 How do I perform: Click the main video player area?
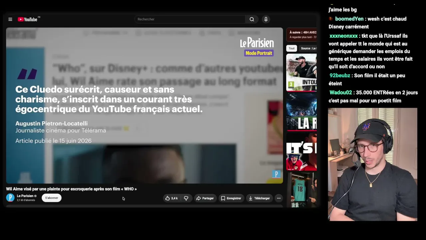coord(144,105)
